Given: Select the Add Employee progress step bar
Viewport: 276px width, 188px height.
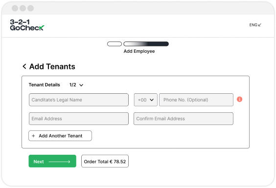Looking at the screenshot, I should click(x=146, y=44).
